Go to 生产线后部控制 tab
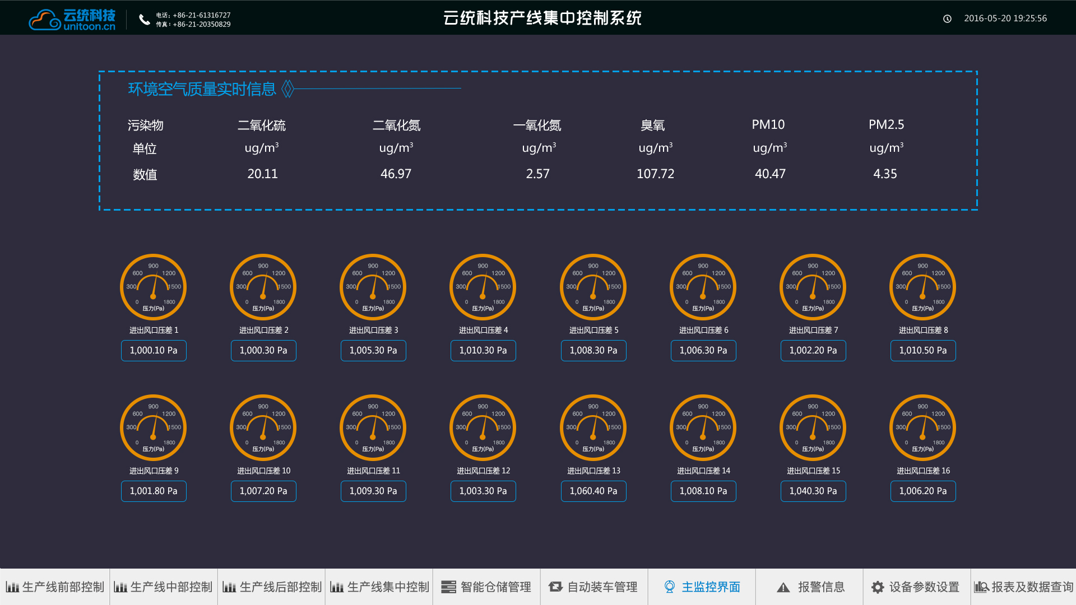 272,587
